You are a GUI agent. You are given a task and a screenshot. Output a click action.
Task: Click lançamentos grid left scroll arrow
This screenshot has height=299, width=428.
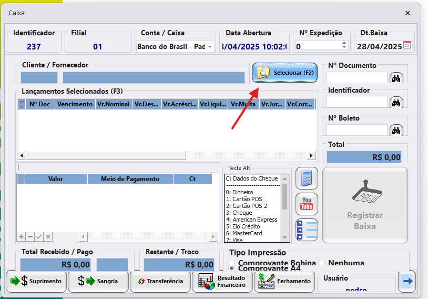click(22, 155)
